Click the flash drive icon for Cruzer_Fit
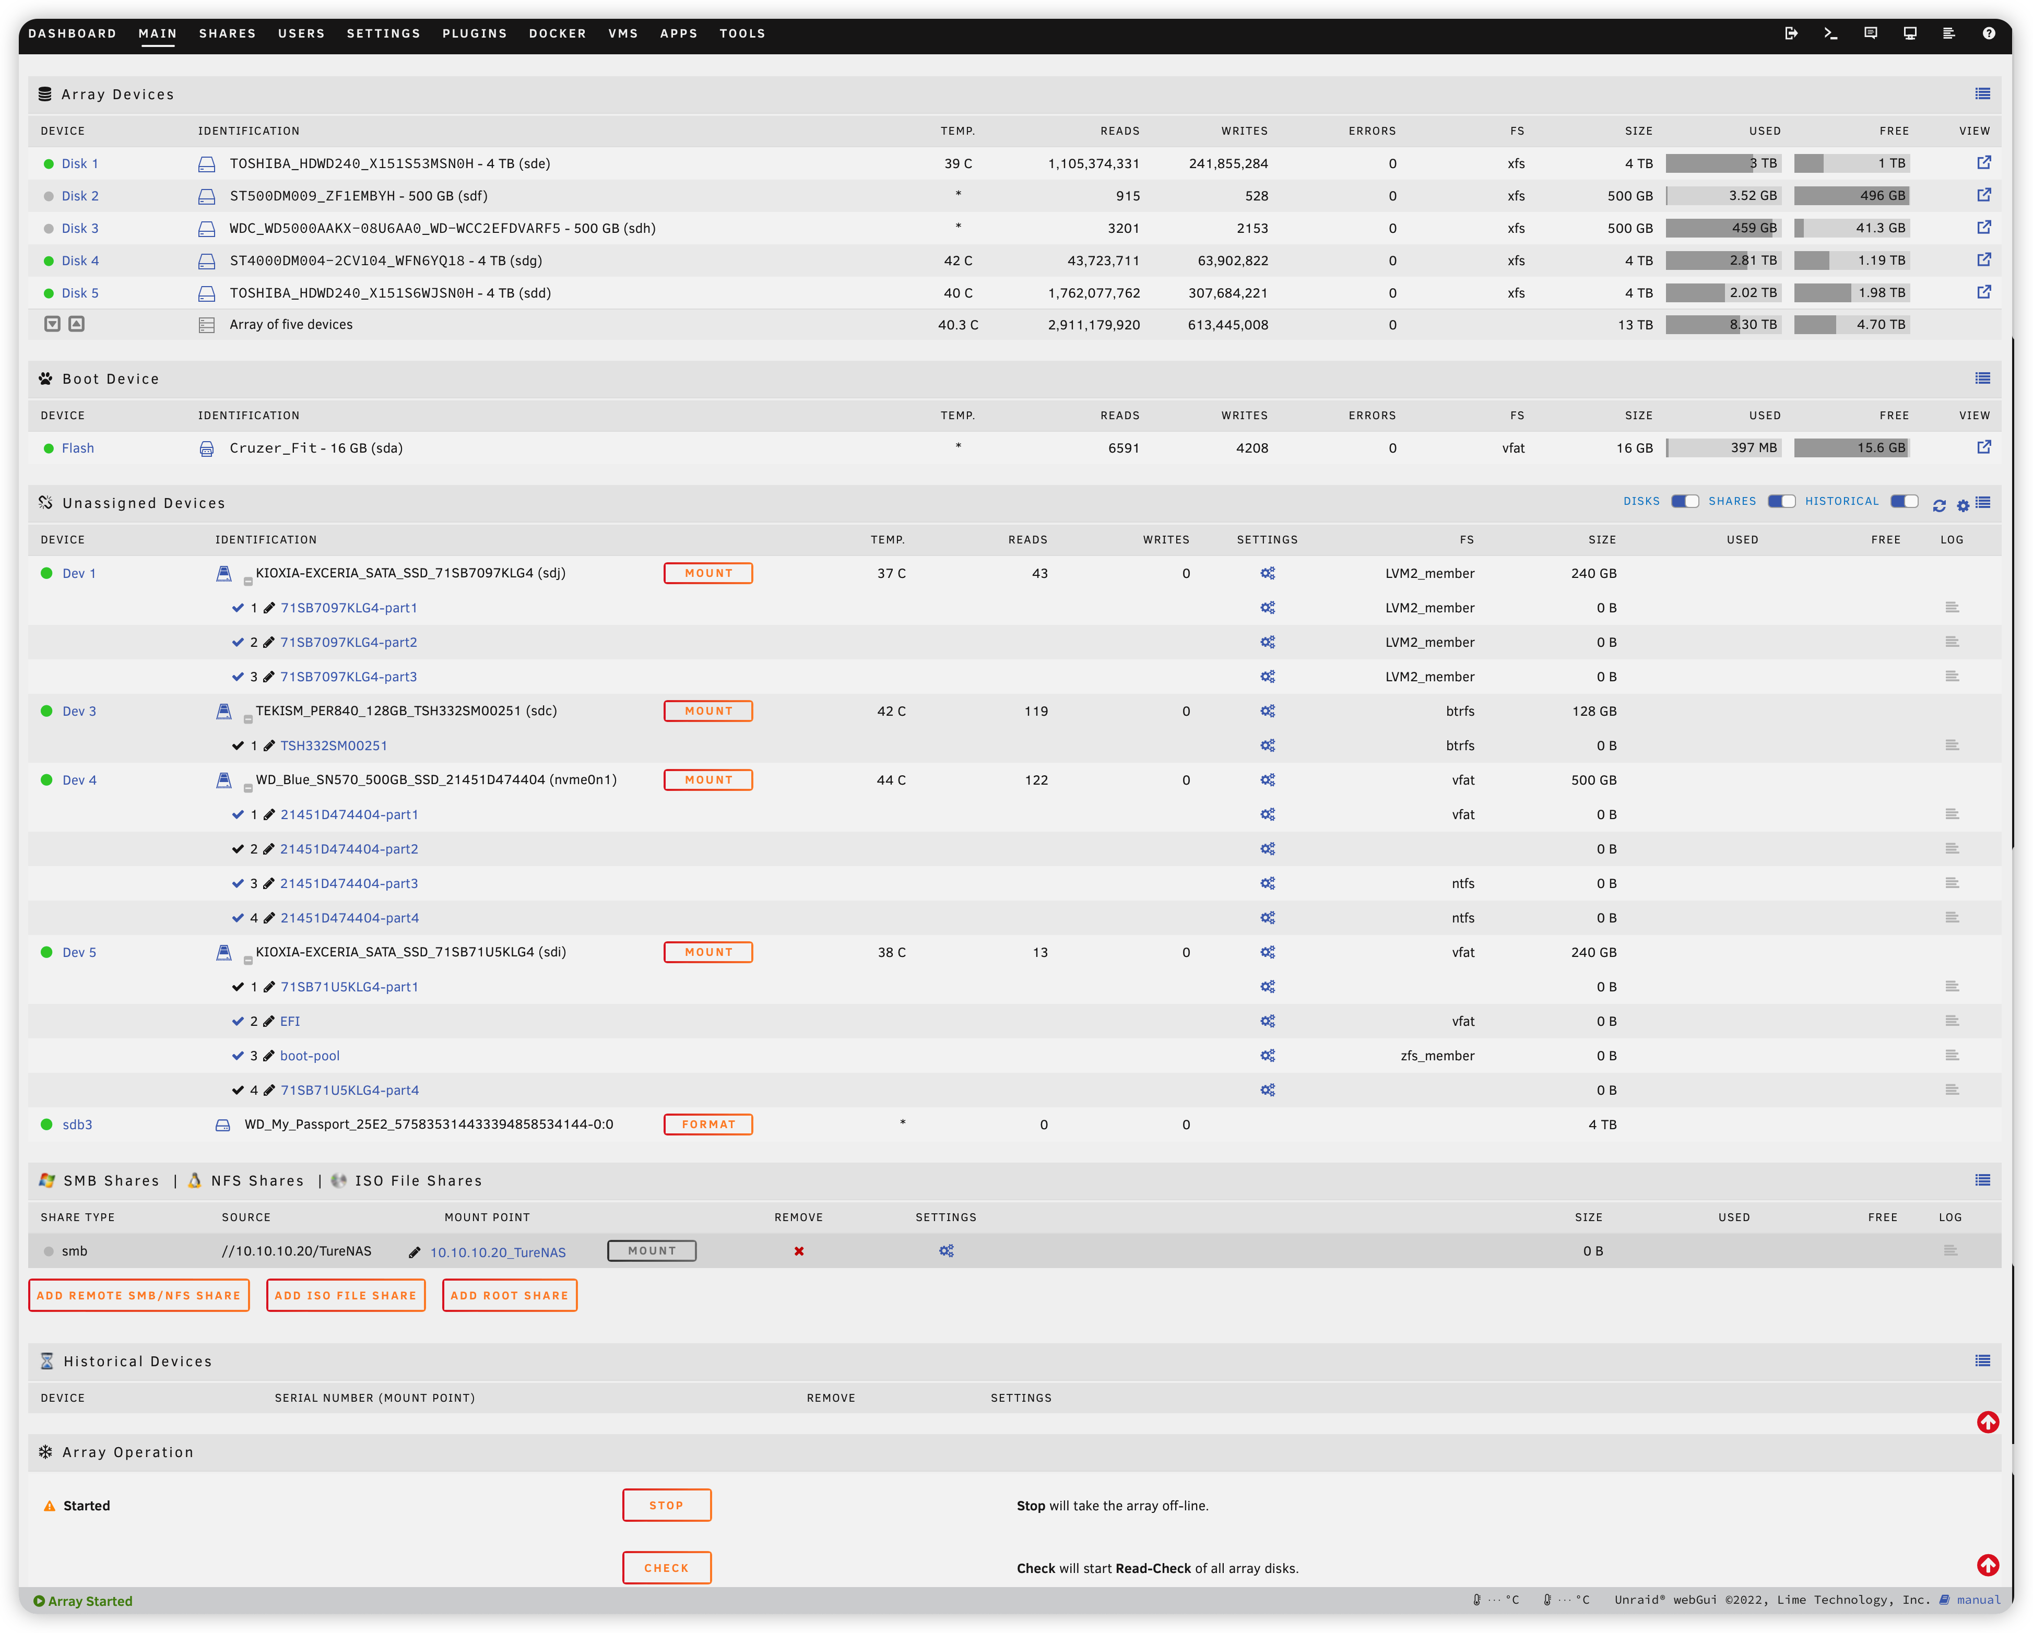The height and width of the screenshot is (1633, 2033). click(207, 449)
